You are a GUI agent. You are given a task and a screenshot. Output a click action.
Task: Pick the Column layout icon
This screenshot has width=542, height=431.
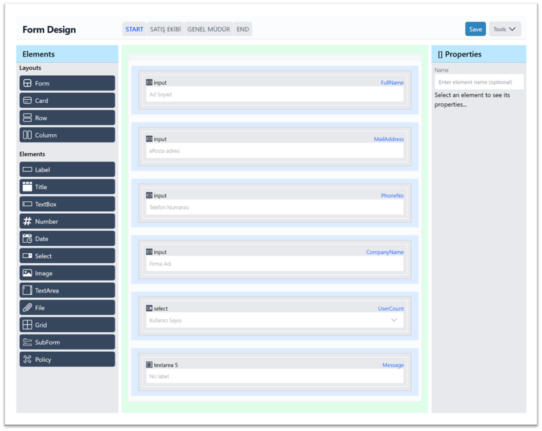pyautogui.click(x=27, y=135)
